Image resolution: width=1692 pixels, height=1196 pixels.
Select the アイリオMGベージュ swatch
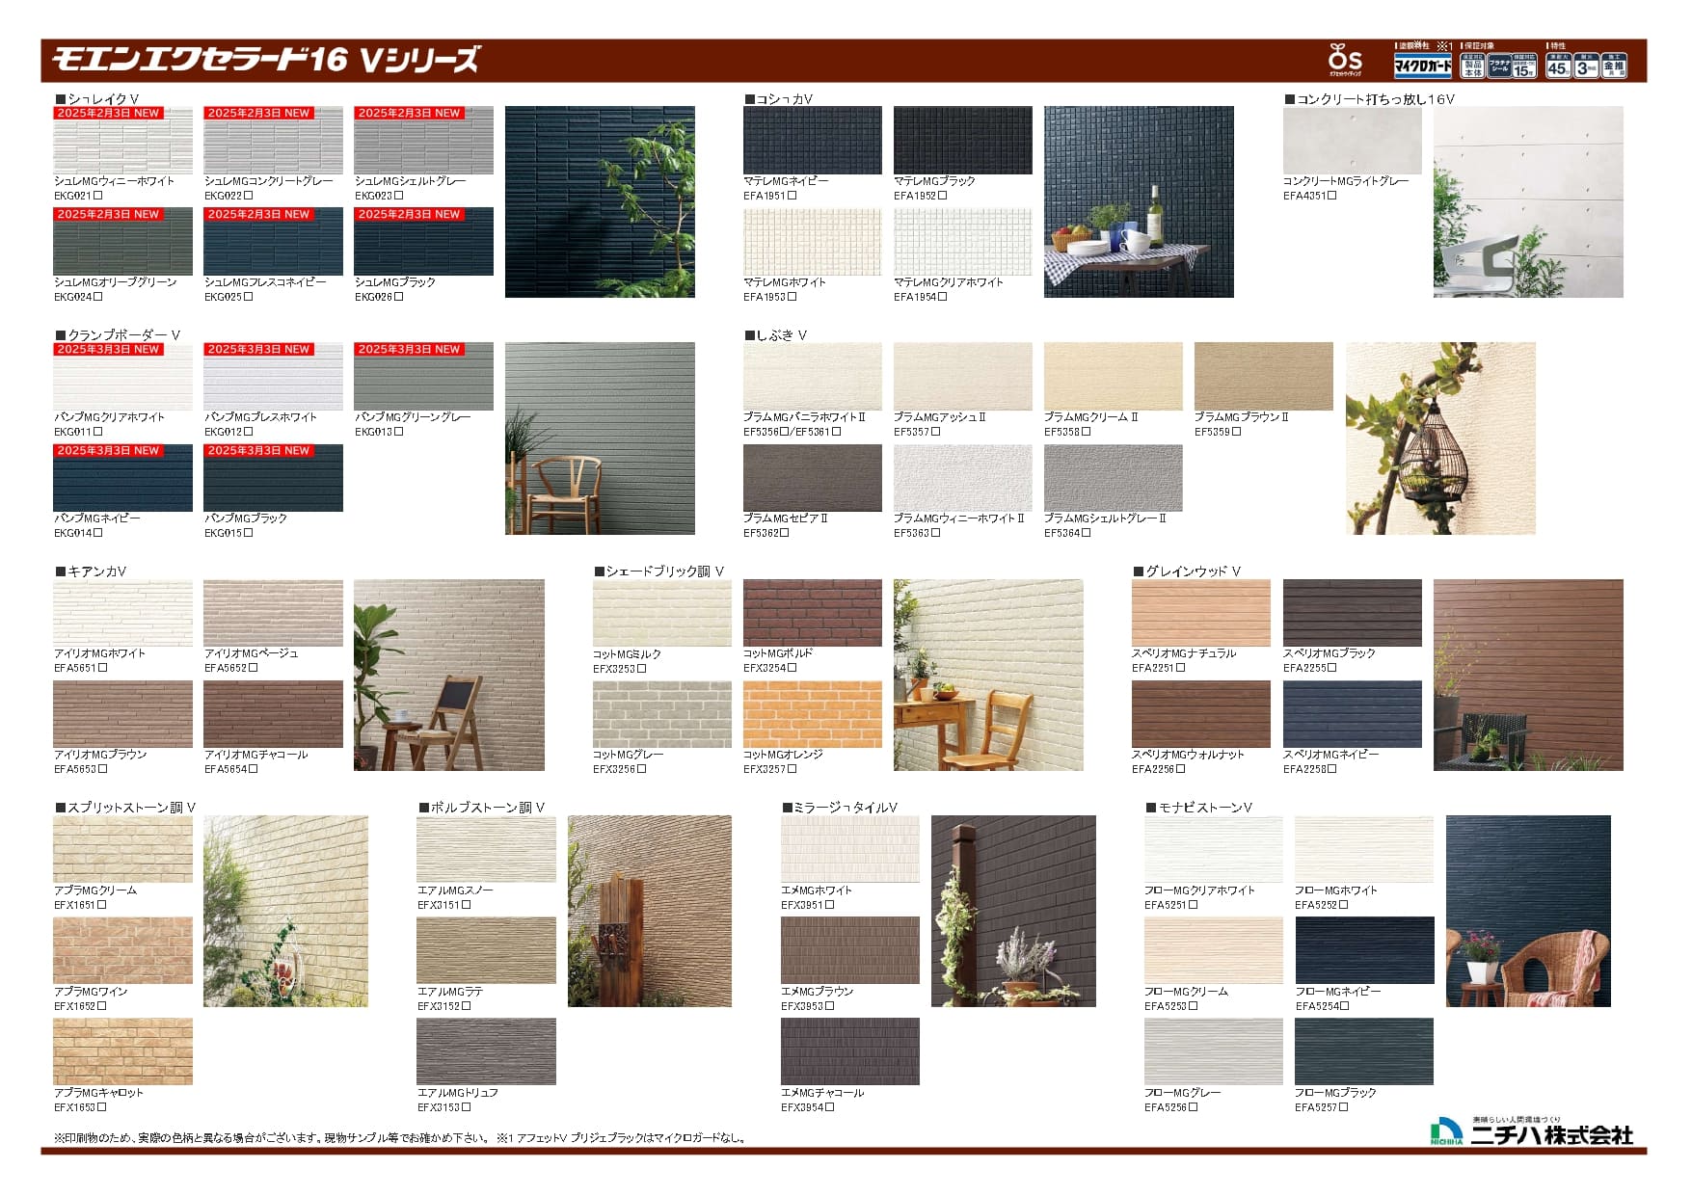[x=273, y=612]
